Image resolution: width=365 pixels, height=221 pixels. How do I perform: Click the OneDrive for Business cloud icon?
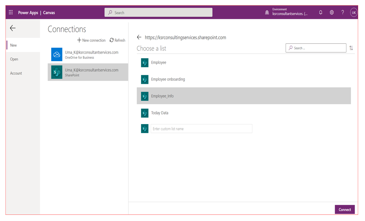[x=57, y=54]
